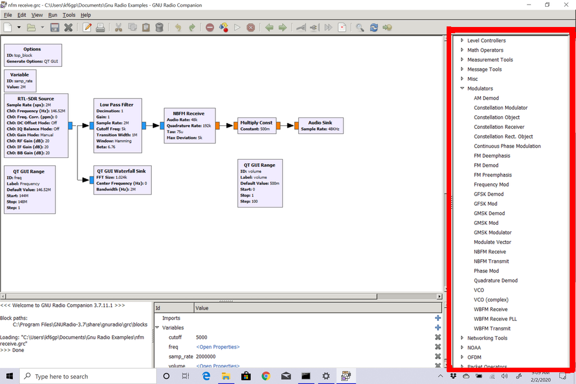Open the File menu
576x384 pixels.
pos(8,15)
